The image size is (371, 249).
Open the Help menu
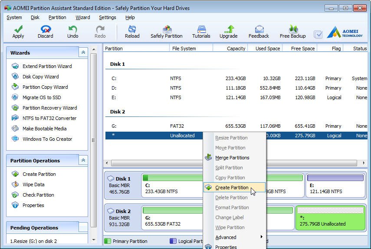130,17
